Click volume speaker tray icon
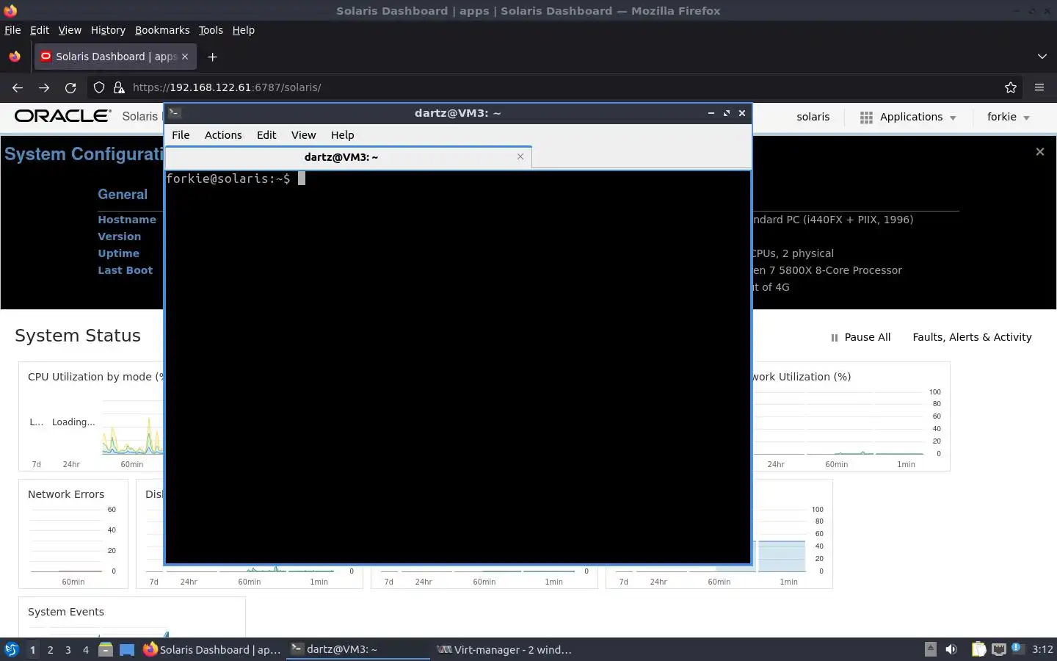This screenshot has width=1057, height=661. click(x=951, y=649)
